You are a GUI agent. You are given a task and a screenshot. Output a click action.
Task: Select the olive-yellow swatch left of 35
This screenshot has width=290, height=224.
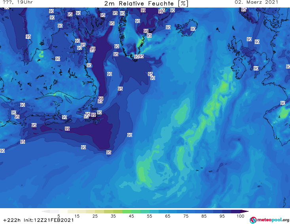pyautogui.click(x=108, y=211)
